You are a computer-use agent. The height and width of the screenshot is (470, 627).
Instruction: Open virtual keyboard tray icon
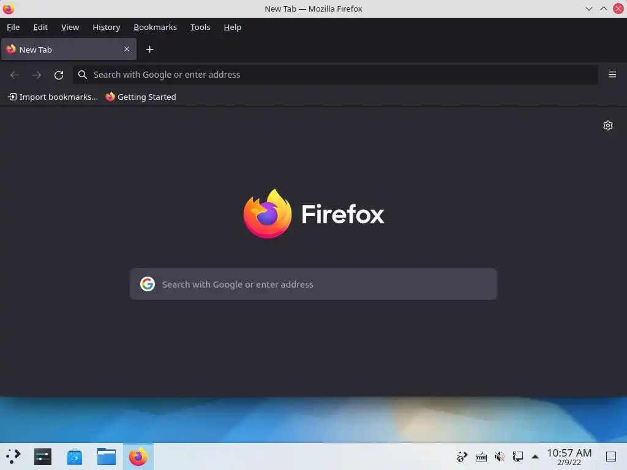point(481,457)
